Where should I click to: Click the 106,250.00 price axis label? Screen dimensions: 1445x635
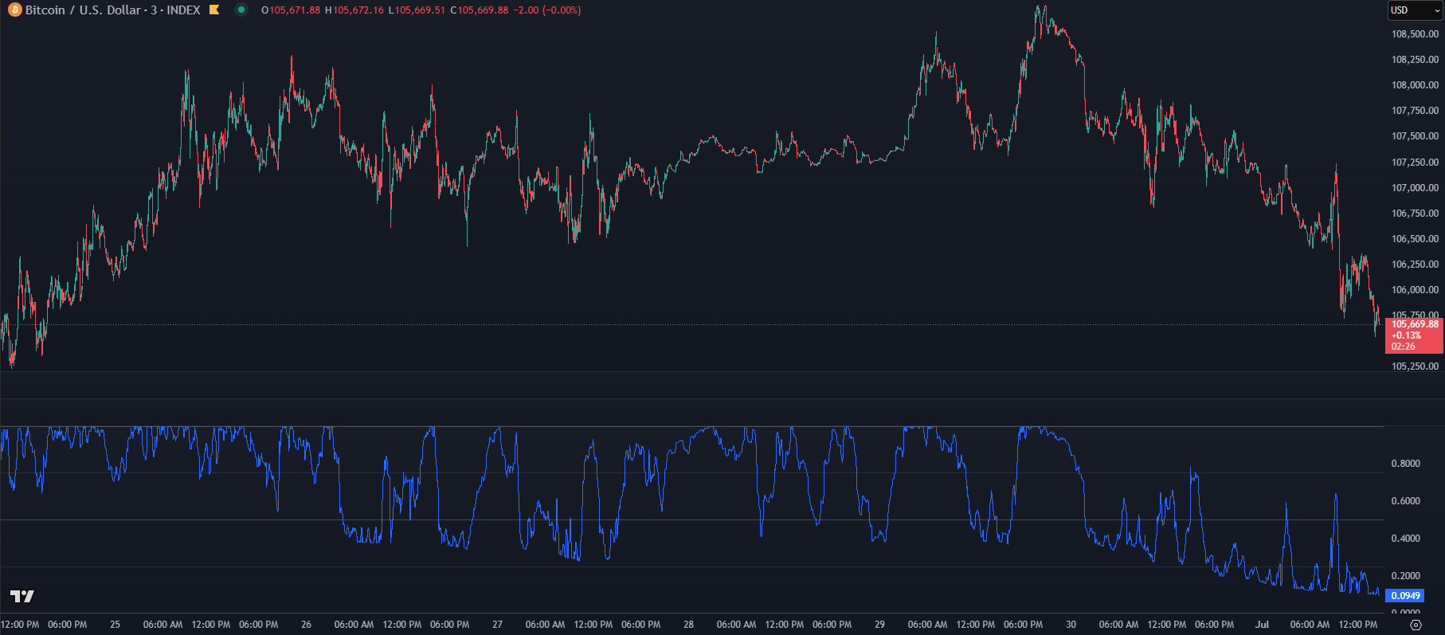[x=1415, y=265]
